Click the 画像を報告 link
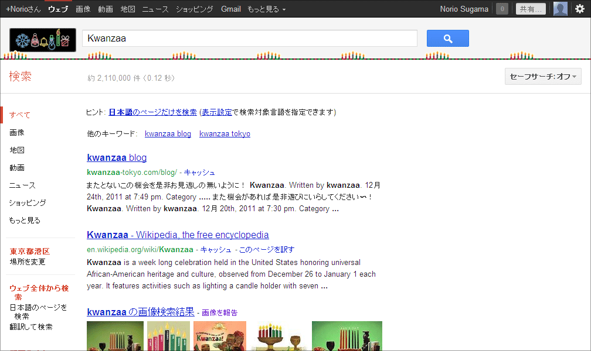Viewport: 591px width, 351px height. [219, 312]
